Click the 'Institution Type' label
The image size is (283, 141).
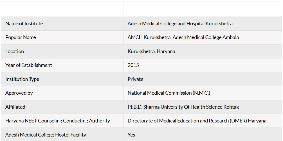click(22, 79)
